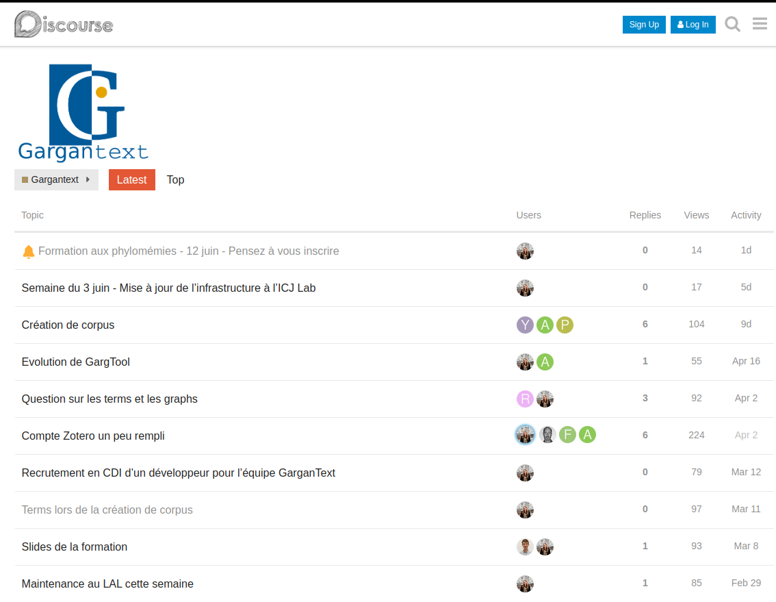
Task: Open poster avatar on Formation aux phylomémies row
Action: click(x=525, y=251)
